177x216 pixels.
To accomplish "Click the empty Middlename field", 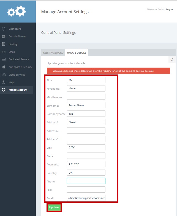I will pyautogui.click(x=86, y=97).
